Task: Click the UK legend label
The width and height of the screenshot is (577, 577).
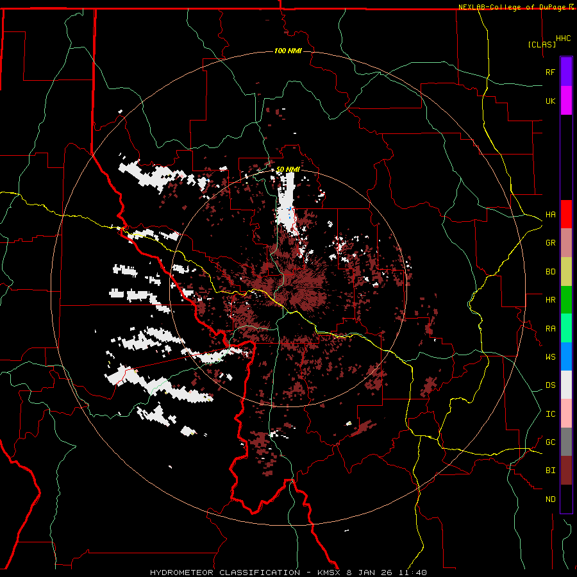Action: click(550, 101)
